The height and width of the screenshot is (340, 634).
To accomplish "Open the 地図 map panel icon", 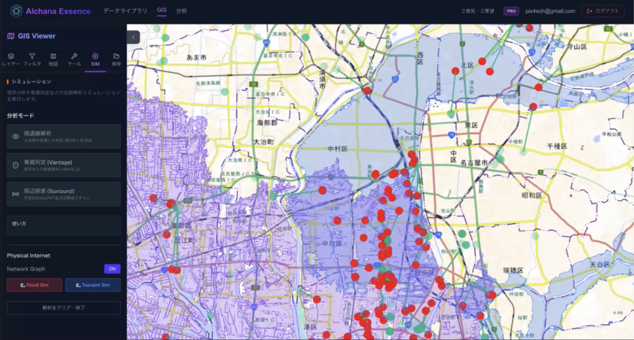I will point(53,56).
